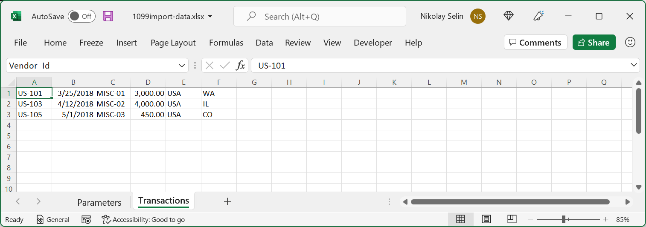Viewport: 646px width, 227px height.
Task: Open the macro recording status bar icon
Action: click(x=86, y=220)
